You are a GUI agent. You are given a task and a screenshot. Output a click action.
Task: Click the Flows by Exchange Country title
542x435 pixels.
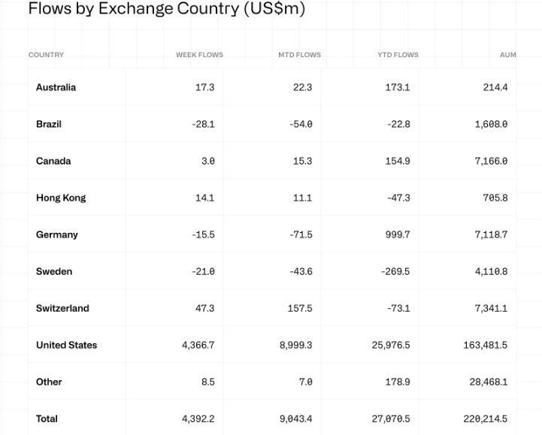[167, 9]
